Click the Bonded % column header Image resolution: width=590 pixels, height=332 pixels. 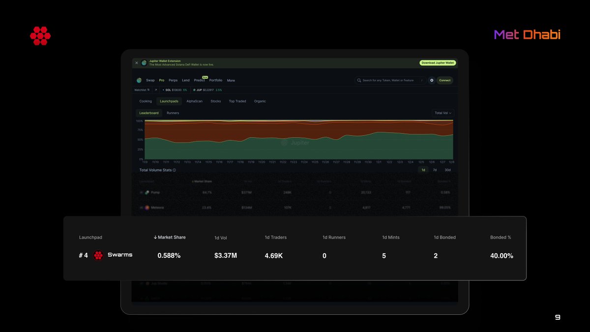click(x=501, y=237)
